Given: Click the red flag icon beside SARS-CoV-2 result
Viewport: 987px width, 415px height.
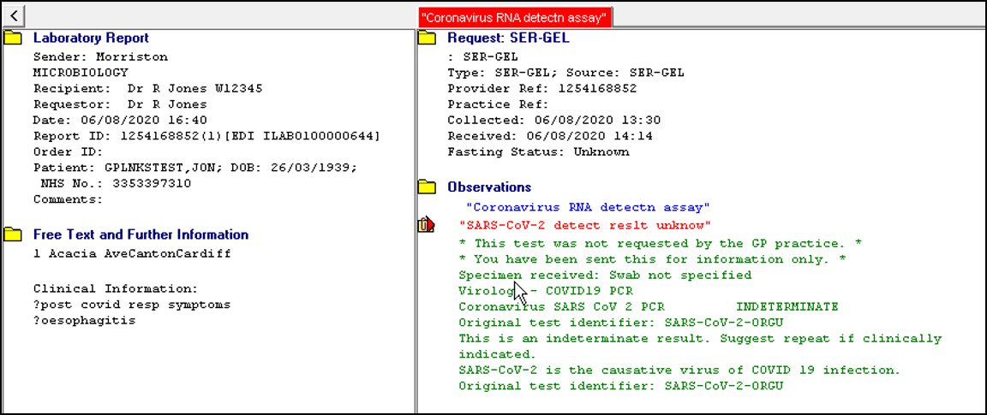Looking at the screenshot, I should (x=426, y=225).
